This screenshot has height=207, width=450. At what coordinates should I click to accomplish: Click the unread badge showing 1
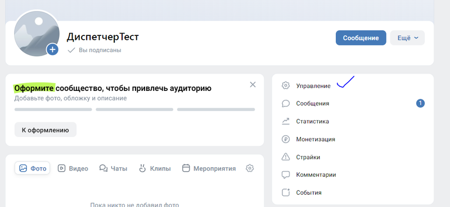(x=420, y=103)
